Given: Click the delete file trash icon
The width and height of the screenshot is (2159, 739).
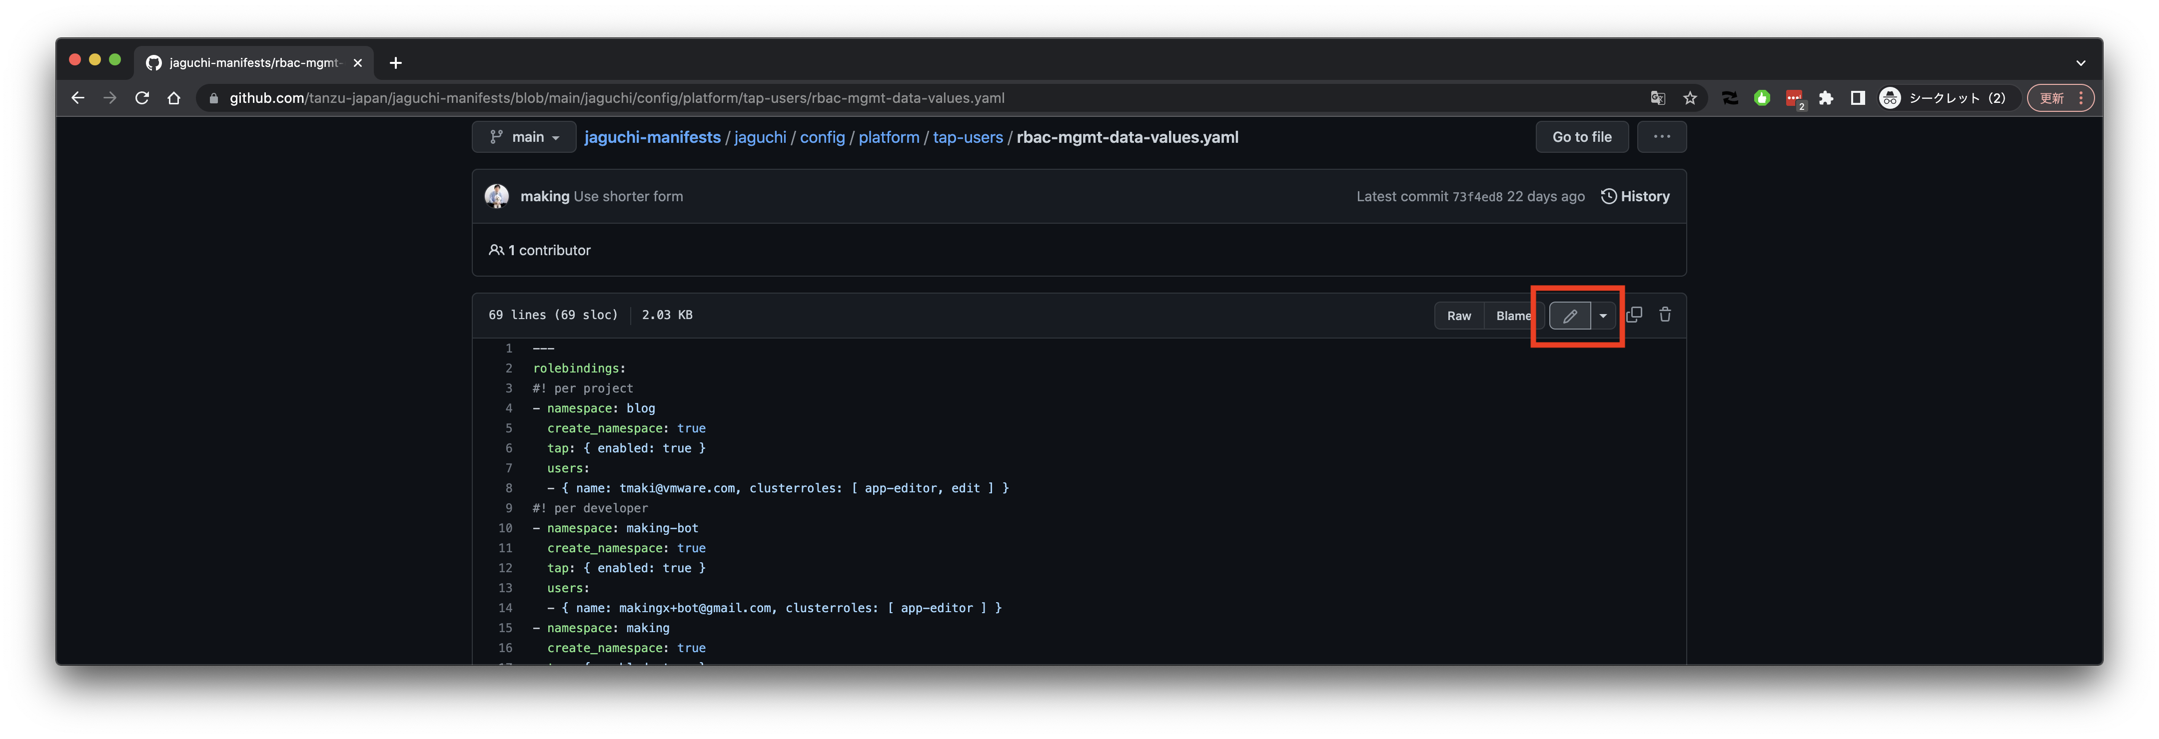Looking at the screenshot, I should [x=1665, y=316].
